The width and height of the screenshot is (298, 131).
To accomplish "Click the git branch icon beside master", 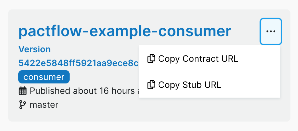I will coord(22,105).
